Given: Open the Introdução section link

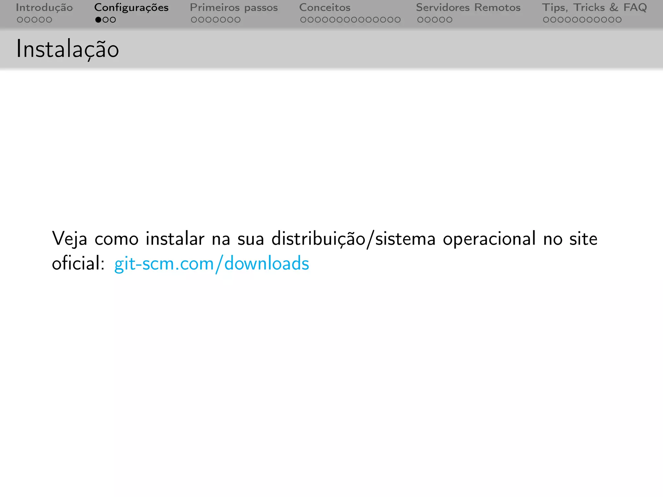Looking at the screenshot, I should [44, 7].
